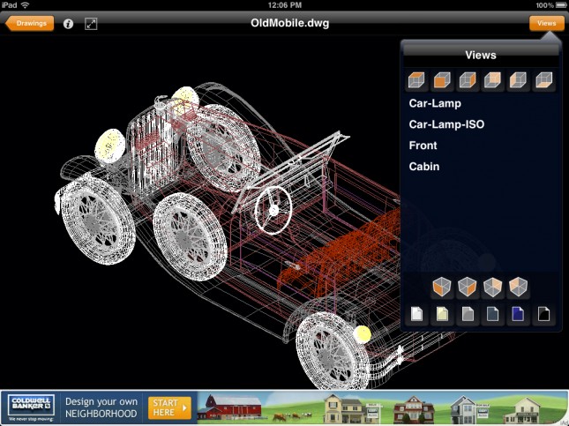Close the Views popover via Views button
569x426 pixels.
pyautogui.click(x=546, y=24)
